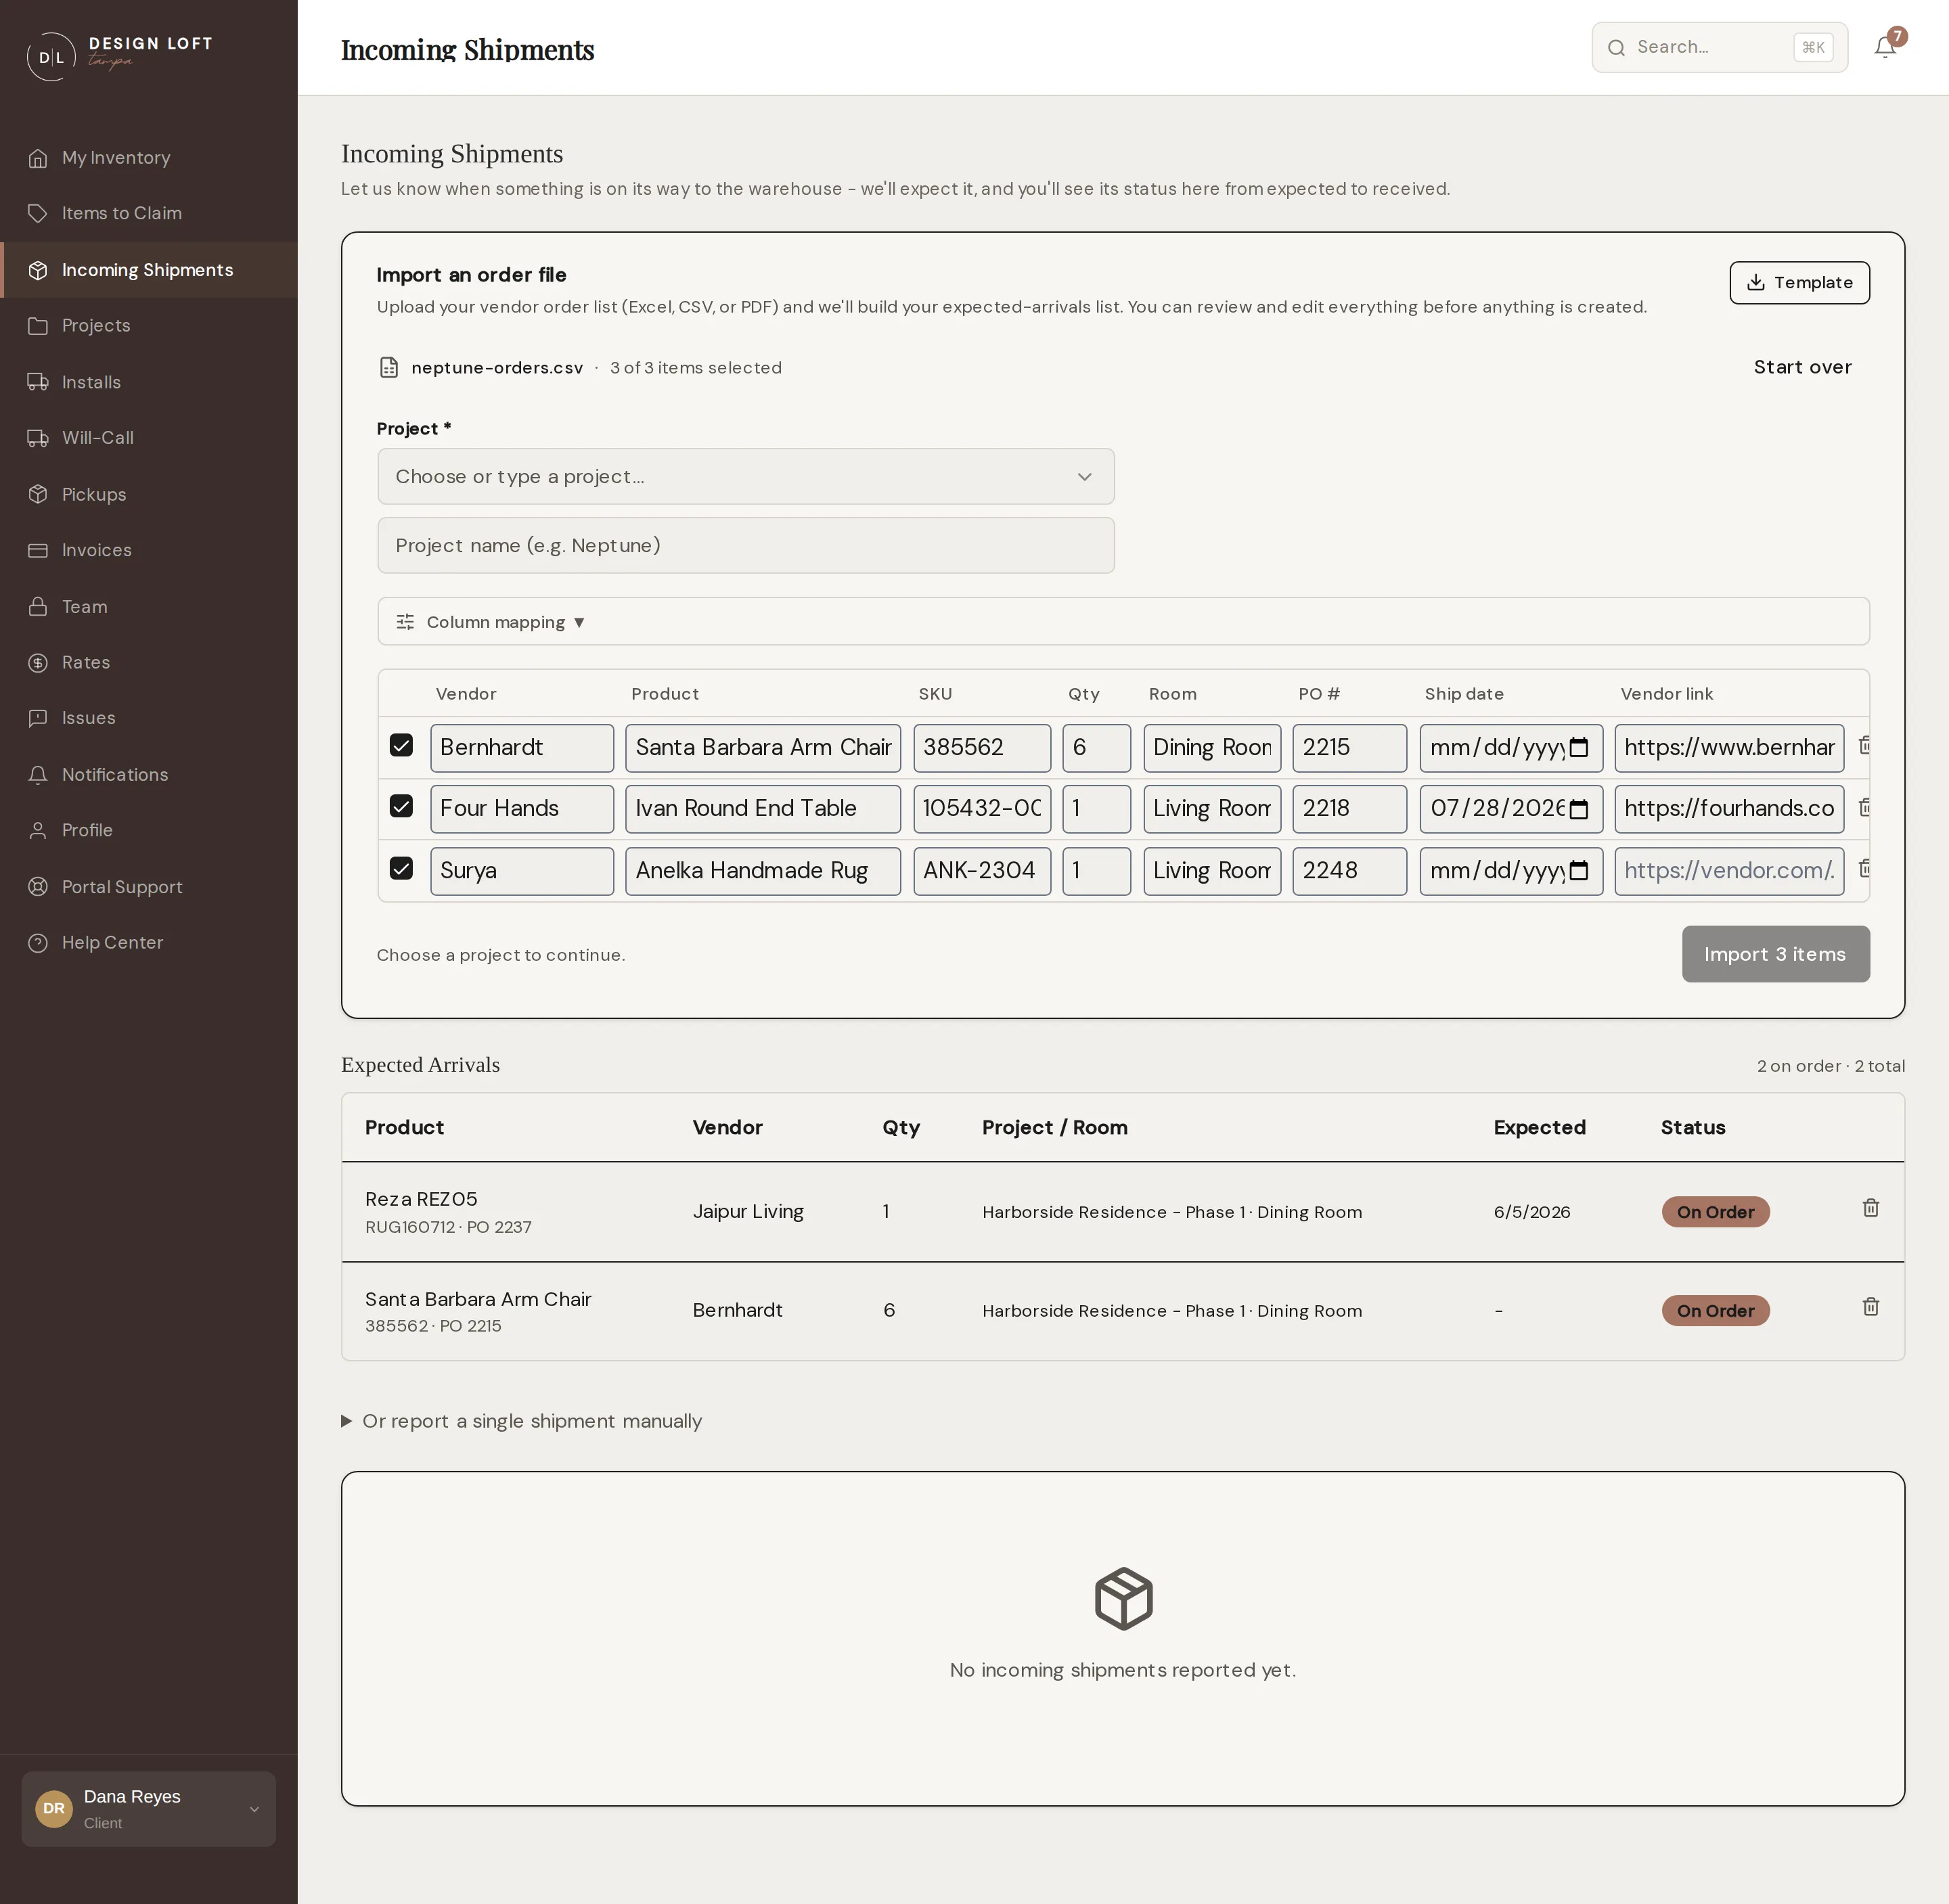Open the Team page

pyautogui.click(x=149, y=607)
